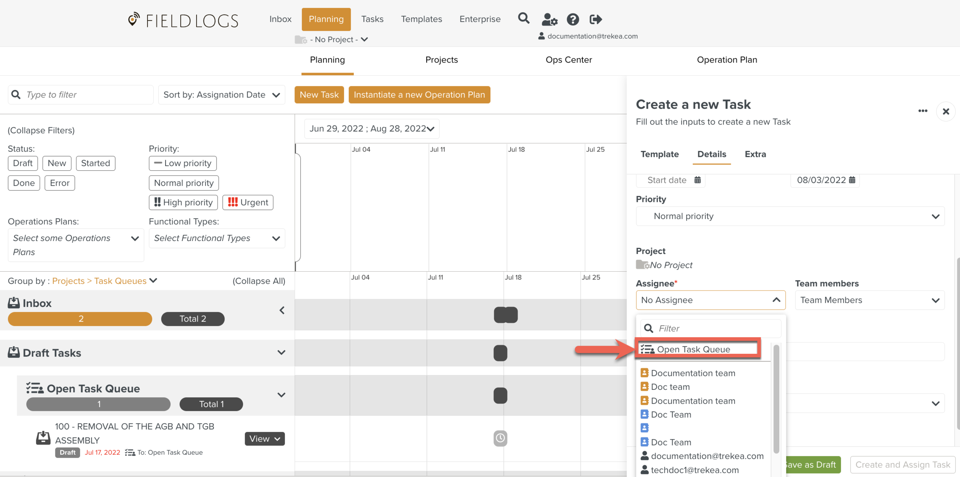Select documentation@trekea.com in assignee list
This screenshot has width=960, height=477.
(x=702, y=456)
